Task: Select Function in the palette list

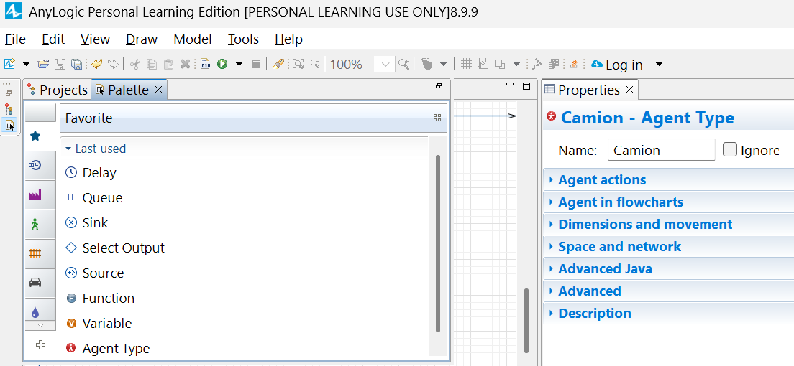Action: [x=100, y=299]
